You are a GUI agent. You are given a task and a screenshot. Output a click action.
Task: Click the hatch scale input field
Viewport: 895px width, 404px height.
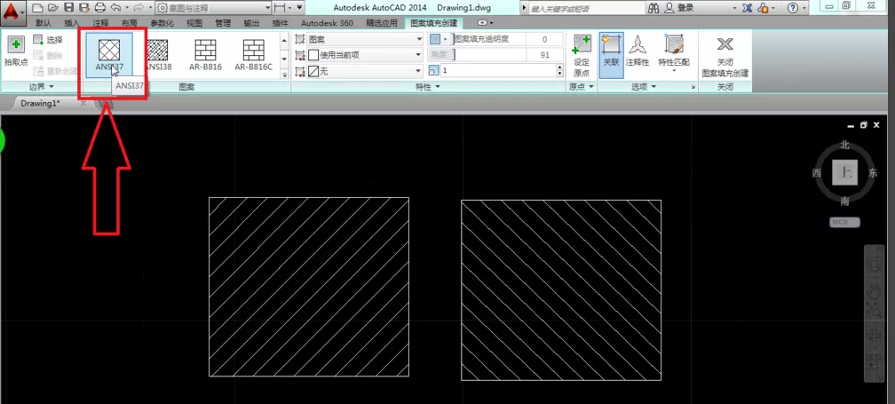click(498, 70)
